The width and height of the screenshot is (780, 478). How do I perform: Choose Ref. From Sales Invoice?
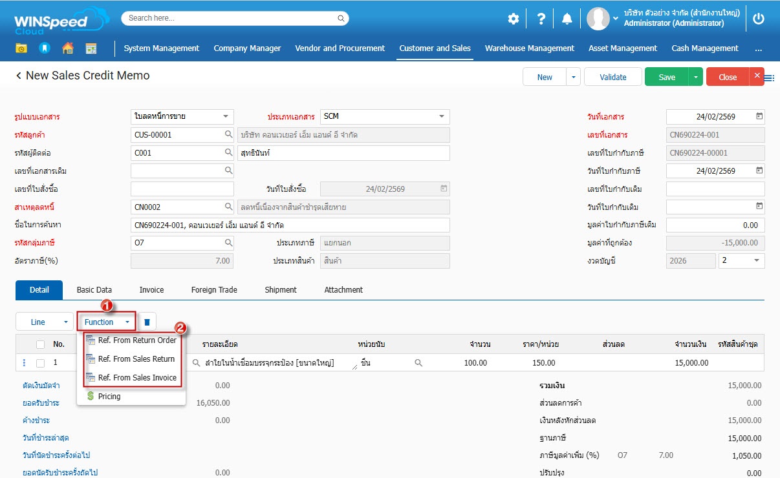137,378
